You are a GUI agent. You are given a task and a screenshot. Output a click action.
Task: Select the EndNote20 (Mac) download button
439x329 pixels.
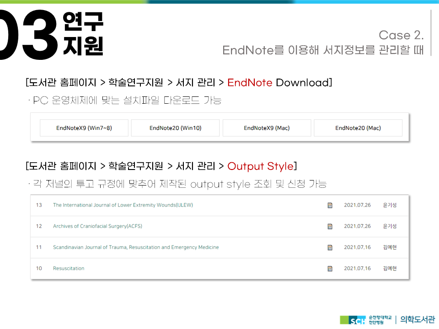click(358, 128)
